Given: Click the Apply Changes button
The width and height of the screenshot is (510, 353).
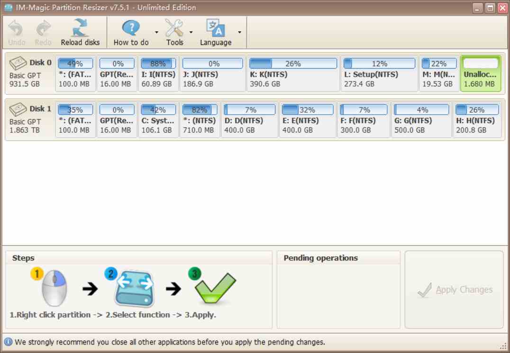Looking at the screenshot, I should coord(454,290).
